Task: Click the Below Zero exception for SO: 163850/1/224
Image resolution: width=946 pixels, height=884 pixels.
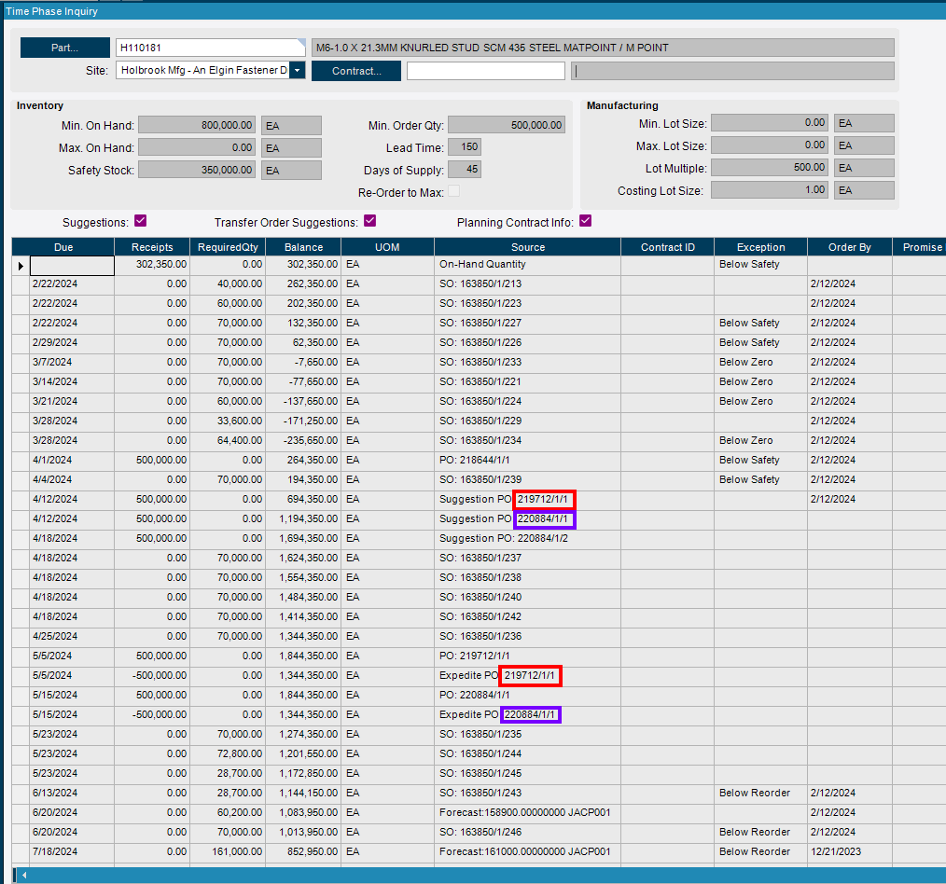Action: (x=760, y=401)
